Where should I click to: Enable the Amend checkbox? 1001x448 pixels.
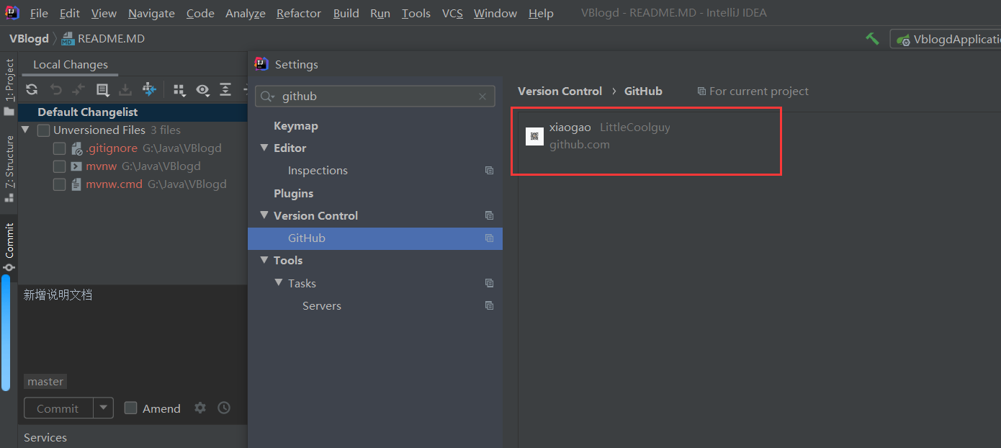130,408
